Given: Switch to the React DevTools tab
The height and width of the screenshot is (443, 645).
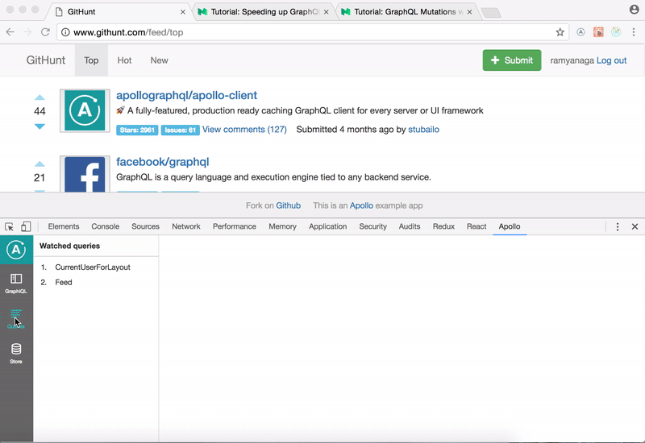Looking at the screenshot, I should click(476, 226).
